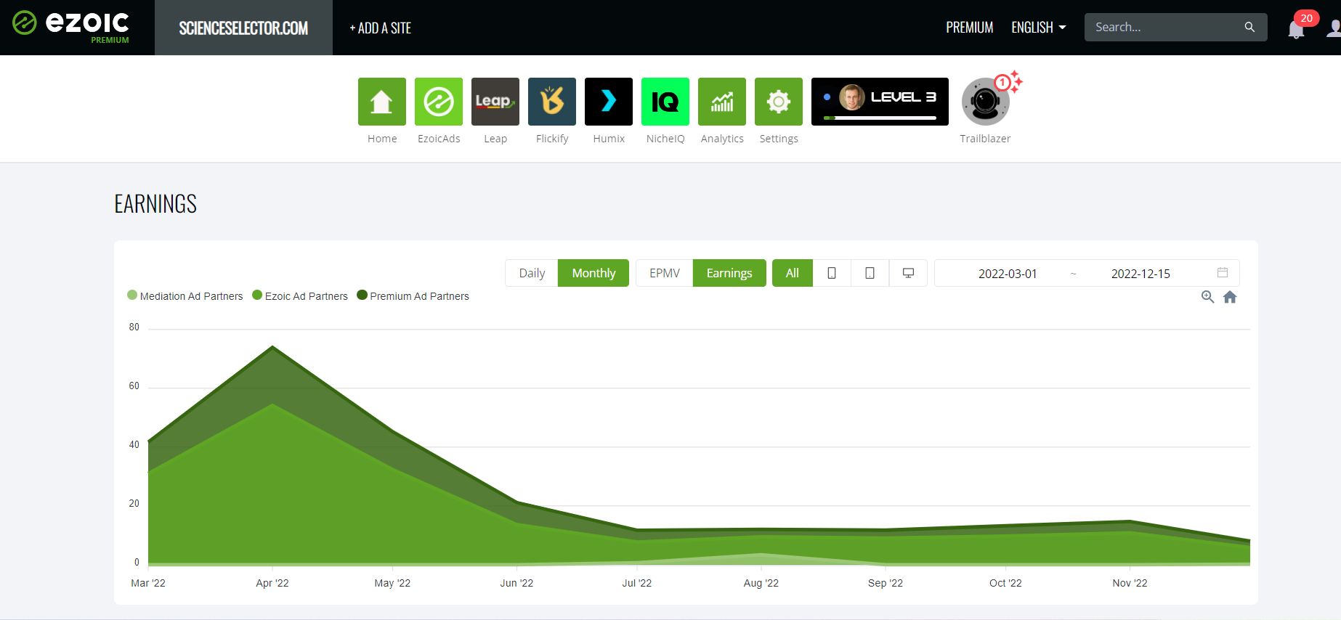Filter earnings by mobile phone device
The width and height of the screenshot is (1341, 620).
coord(832,273)
